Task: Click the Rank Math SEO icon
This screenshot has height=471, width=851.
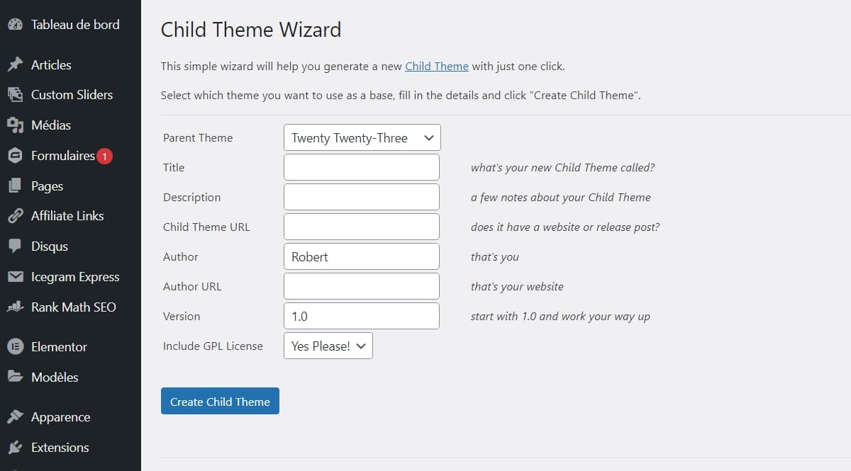Action: coord(15,307)
